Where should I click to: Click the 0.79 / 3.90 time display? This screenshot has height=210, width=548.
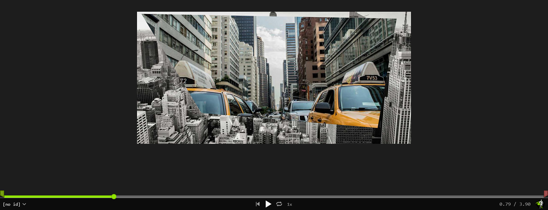click(515, 204)
